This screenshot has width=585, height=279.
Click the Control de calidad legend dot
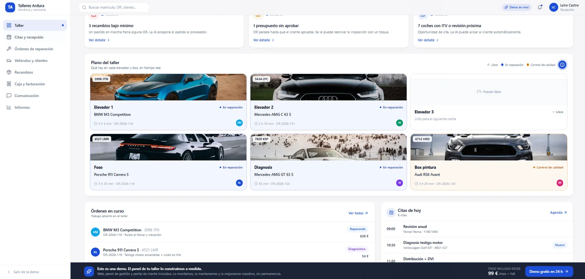528,65
